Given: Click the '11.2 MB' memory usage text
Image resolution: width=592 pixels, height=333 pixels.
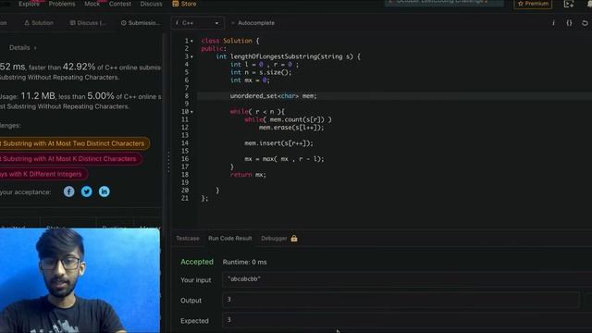Looking at the screenshot, I should 38,96.
